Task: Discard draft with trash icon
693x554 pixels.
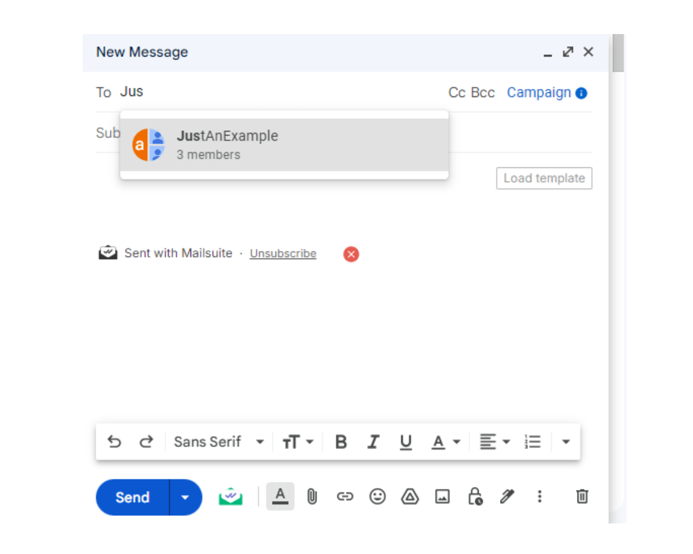Action: pos(582,496)
